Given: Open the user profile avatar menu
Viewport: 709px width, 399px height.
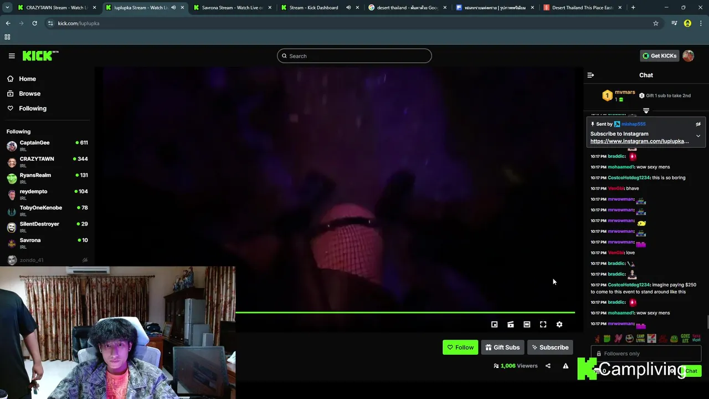Looking at the screenshot, I should coord(688,55).
